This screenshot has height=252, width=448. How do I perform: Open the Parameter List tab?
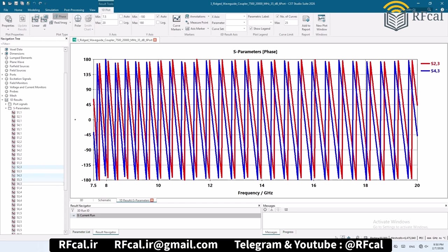pyautogui.click(x=81, y=232)
